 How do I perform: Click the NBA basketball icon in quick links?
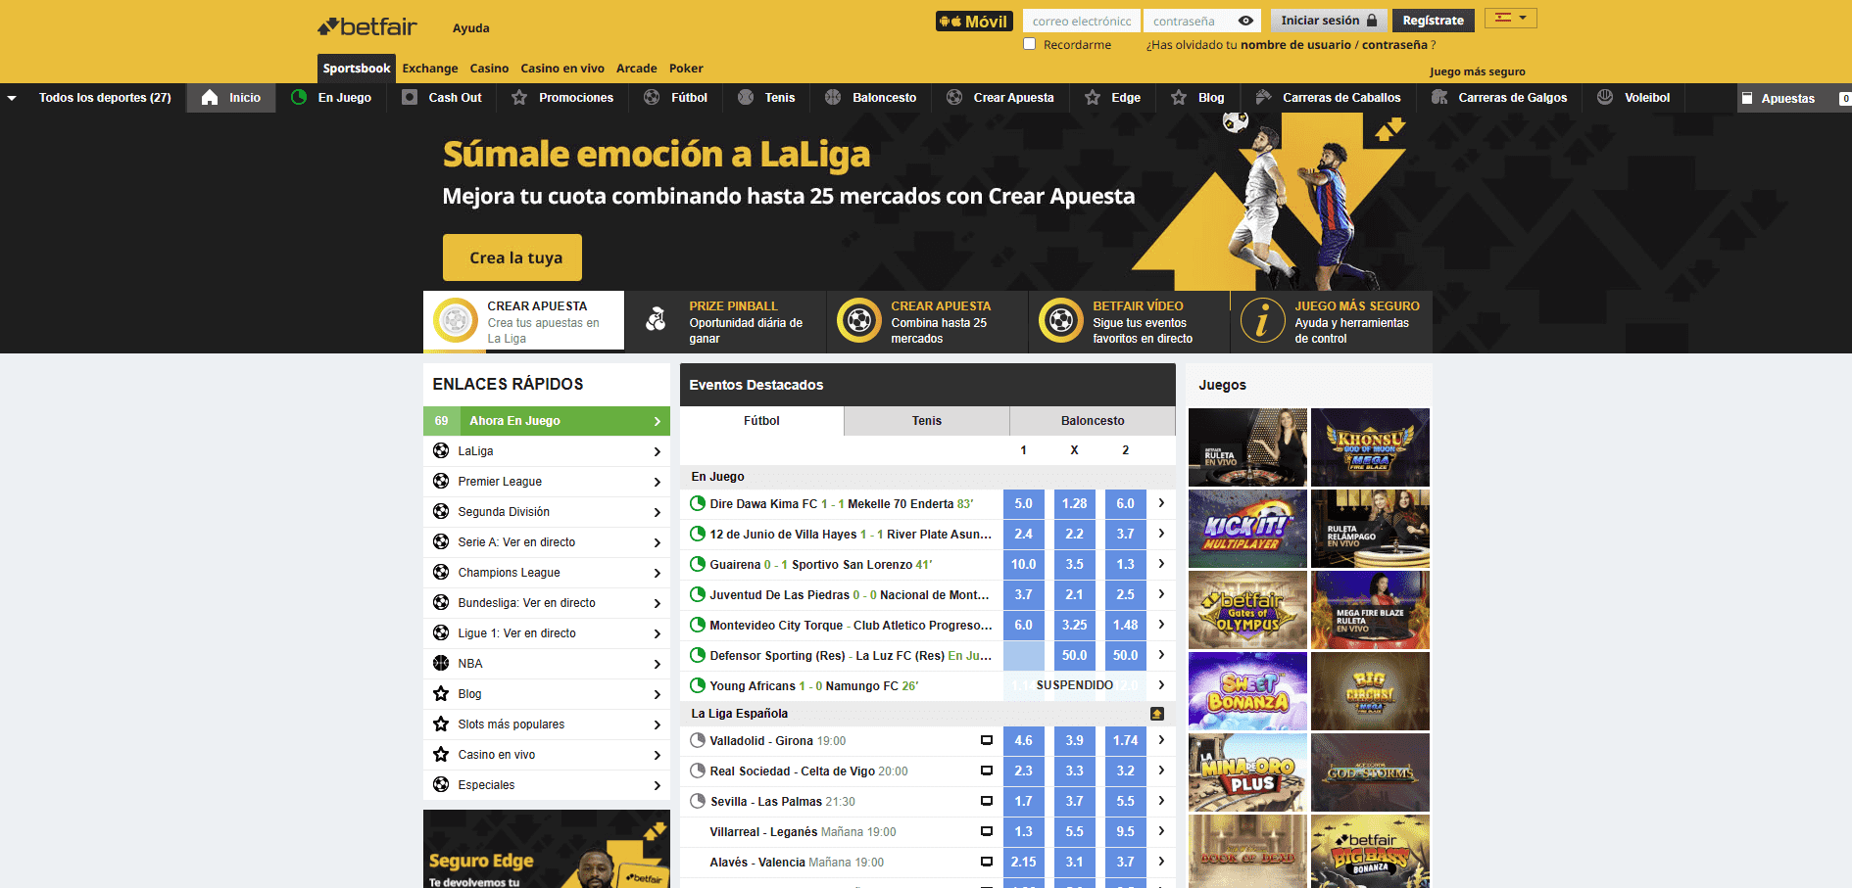click(441, 663)
